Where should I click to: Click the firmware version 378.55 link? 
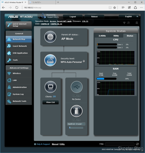coord(85,21)
